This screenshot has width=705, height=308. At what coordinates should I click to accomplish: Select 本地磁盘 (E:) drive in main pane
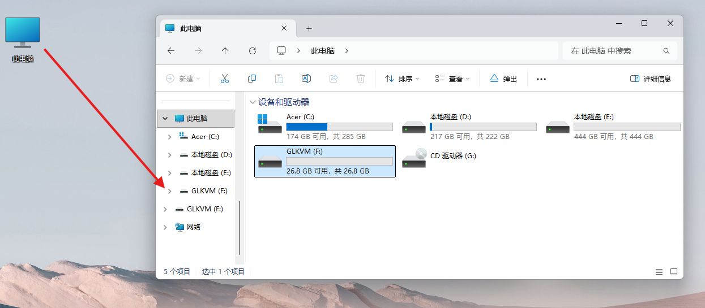[x=613, y=127]
